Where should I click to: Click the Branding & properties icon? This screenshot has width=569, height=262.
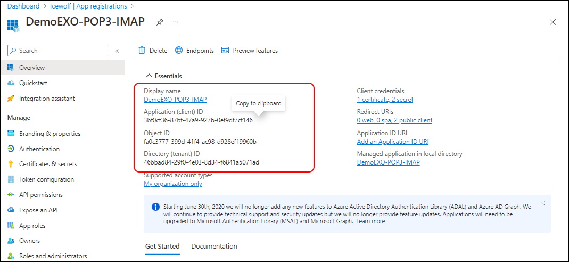click(x=11, y=134)
